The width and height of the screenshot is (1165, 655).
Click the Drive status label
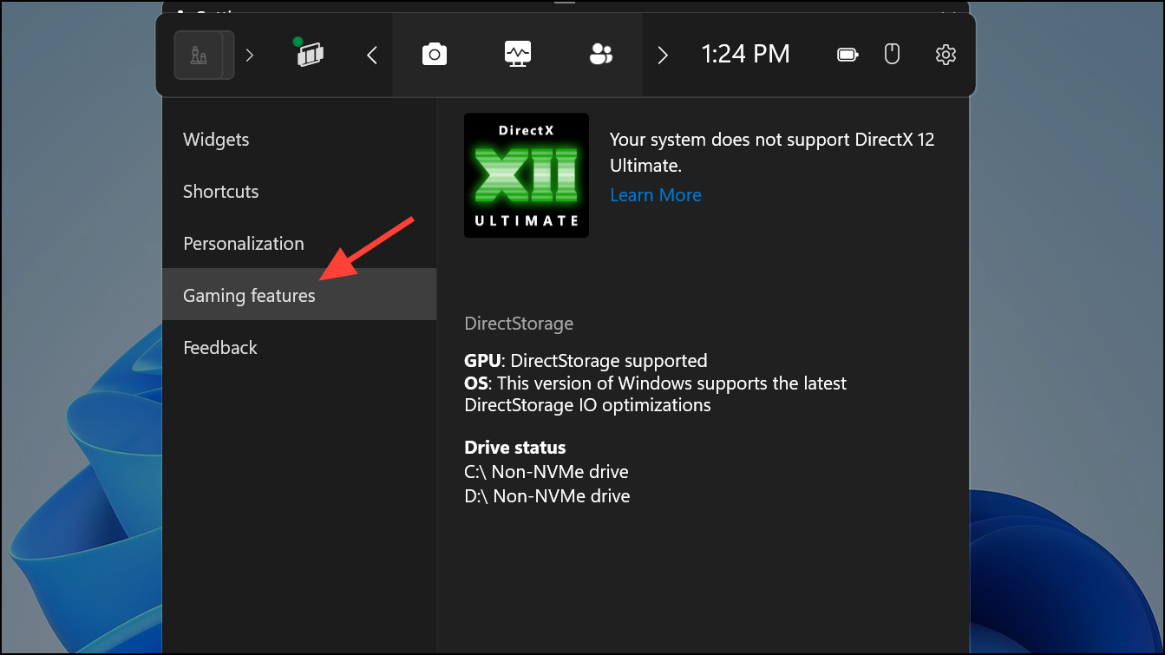click(515, 448)
